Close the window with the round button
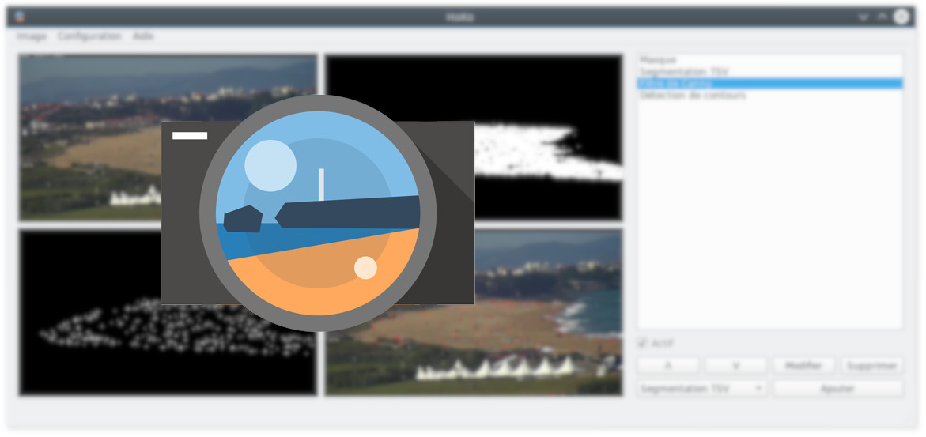Image resolution: width=926 pixels, height=437 pixels. (x=901, y=17)
